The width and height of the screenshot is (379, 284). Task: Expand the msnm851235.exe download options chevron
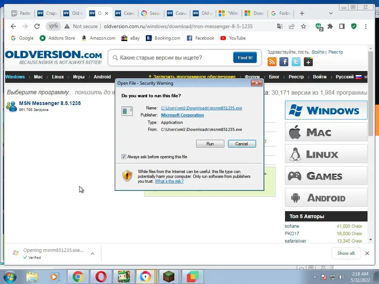(x=92, y=254)
